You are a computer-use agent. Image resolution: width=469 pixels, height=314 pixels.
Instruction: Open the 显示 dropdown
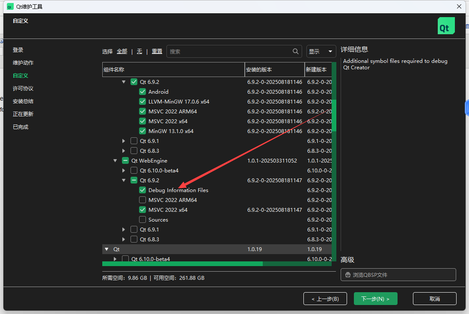tap(321, 51)
